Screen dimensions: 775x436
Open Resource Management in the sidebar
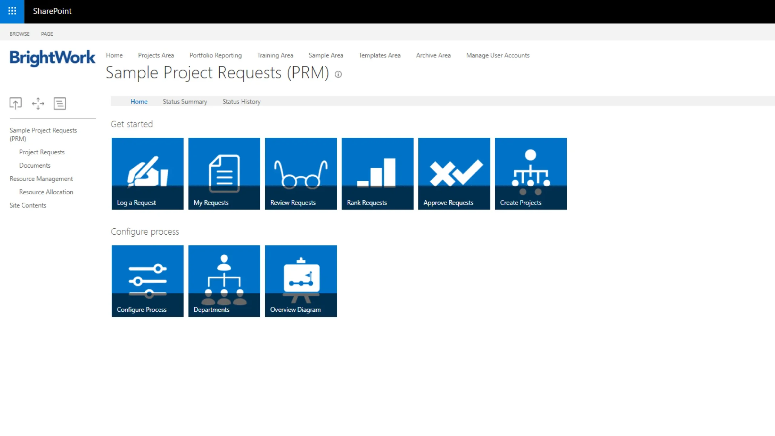[41, 179]
